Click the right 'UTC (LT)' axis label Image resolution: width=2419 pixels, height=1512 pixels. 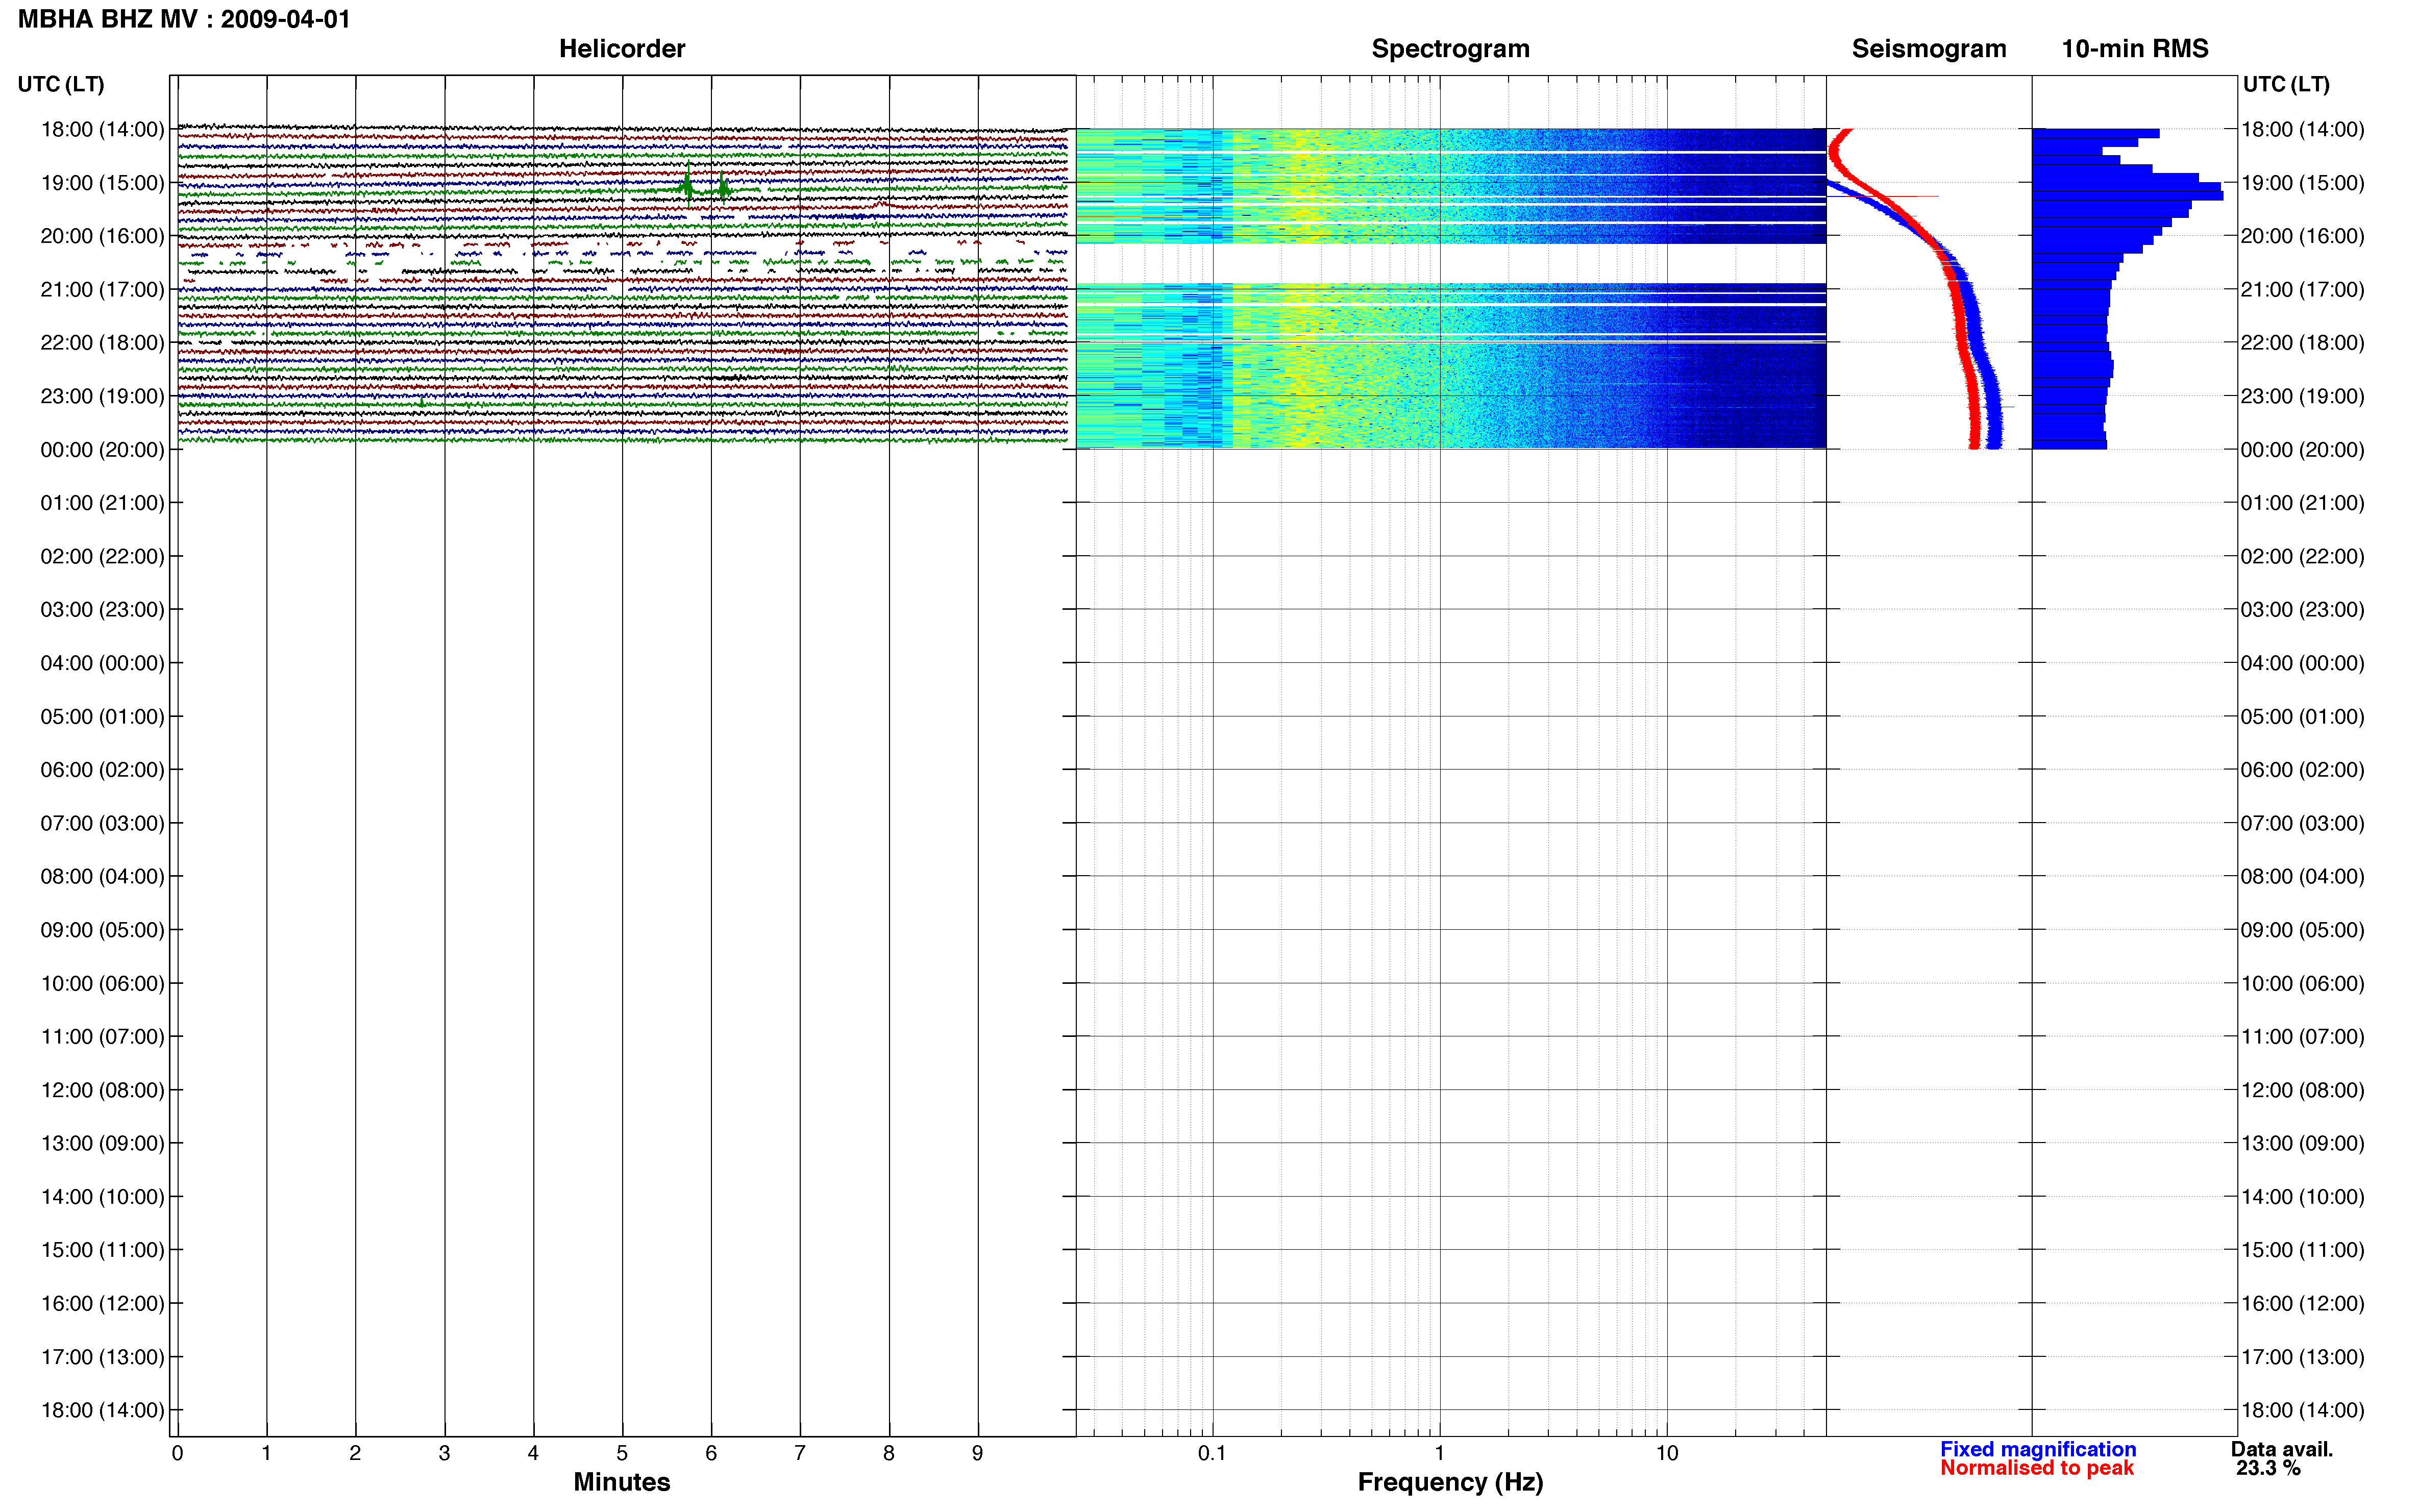(2286, 84)
